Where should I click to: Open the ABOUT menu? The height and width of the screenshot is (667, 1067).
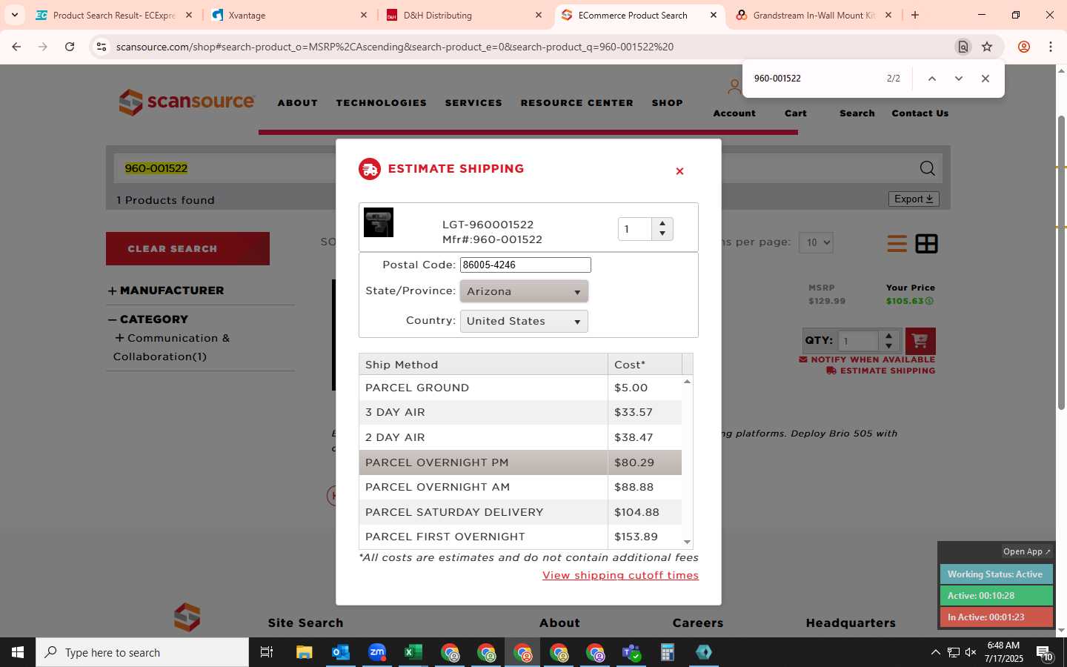click(x=298, y=103)
